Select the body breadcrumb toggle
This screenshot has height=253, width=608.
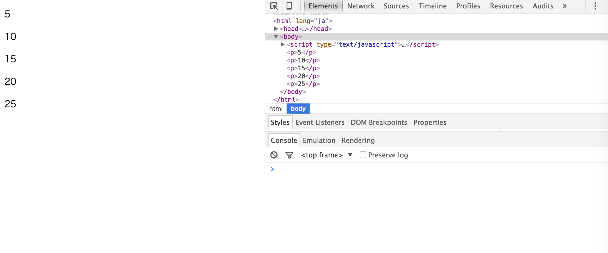(x=298, y=109)
